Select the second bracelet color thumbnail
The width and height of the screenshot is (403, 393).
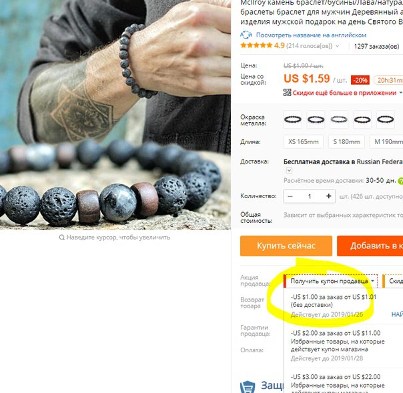point(316,119)
